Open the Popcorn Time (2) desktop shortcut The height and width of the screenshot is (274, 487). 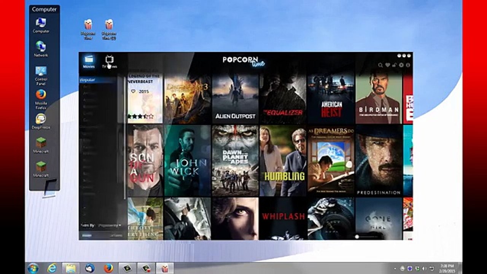pyautogui.click(x=109, y=29)
